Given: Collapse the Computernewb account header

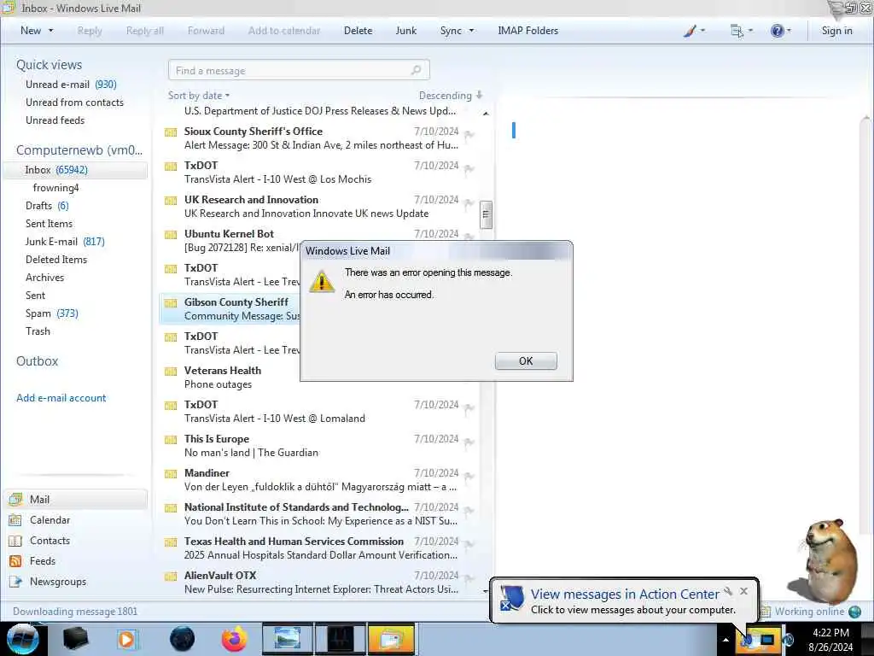Looking at the screenshot, I should tap(79, 150).
